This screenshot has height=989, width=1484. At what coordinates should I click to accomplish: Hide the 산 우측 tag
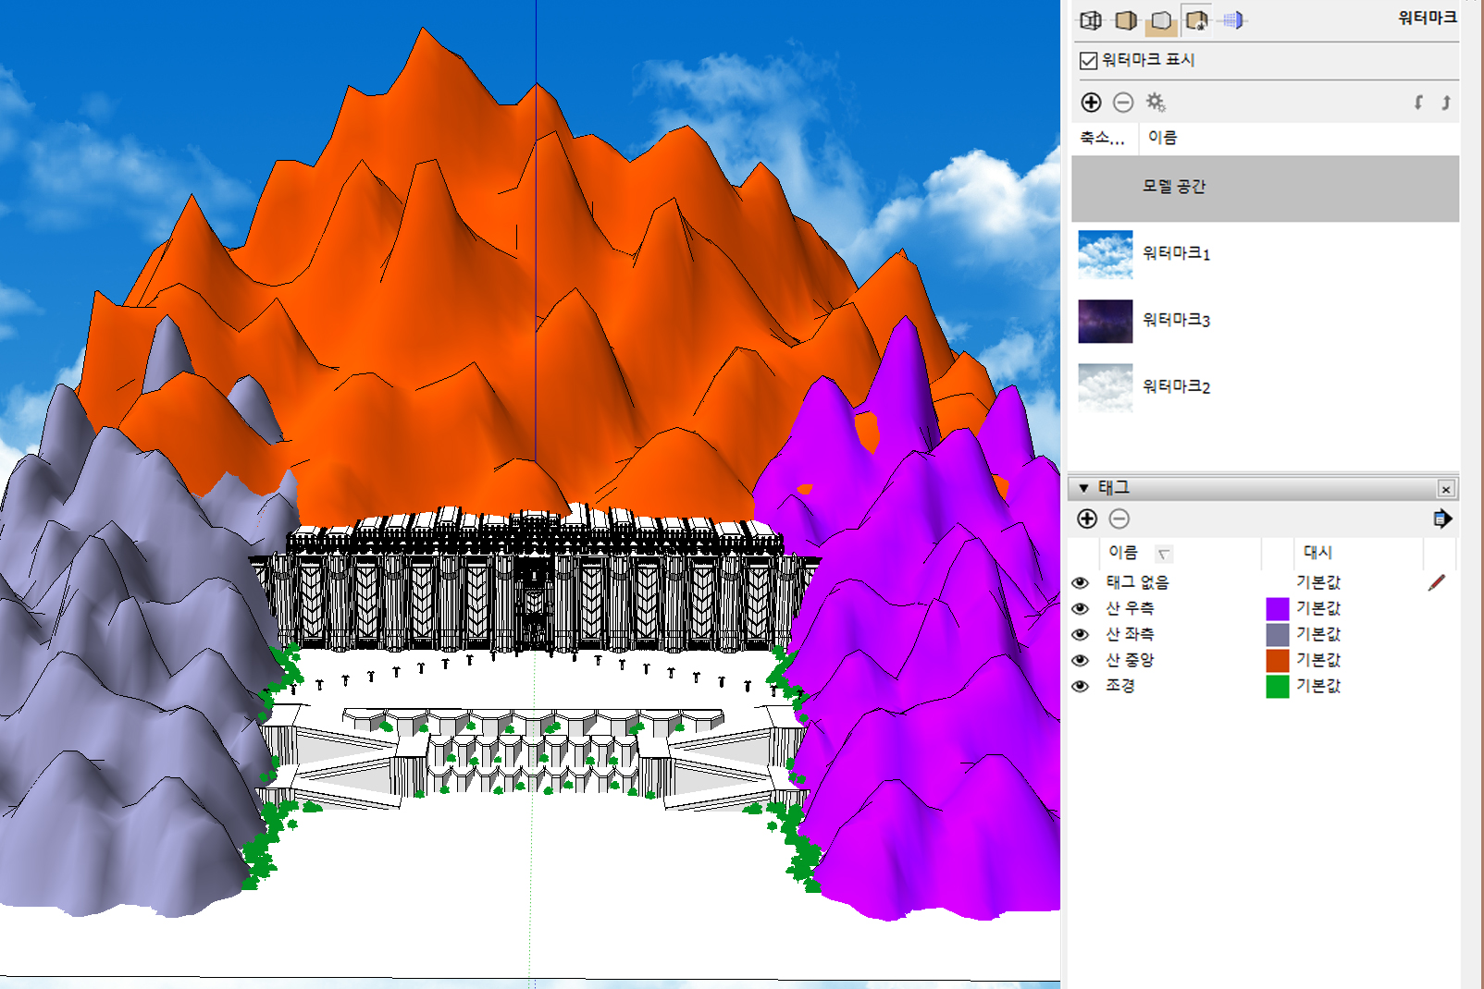coord(1080,608)
